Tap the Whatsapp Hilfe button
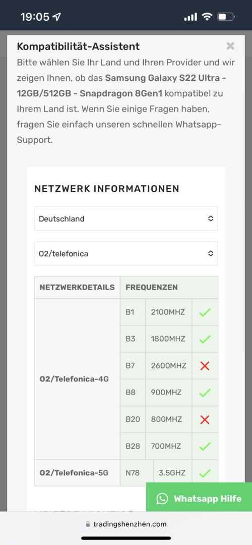This screenshot has height=545, width=252. coord(199,499)
